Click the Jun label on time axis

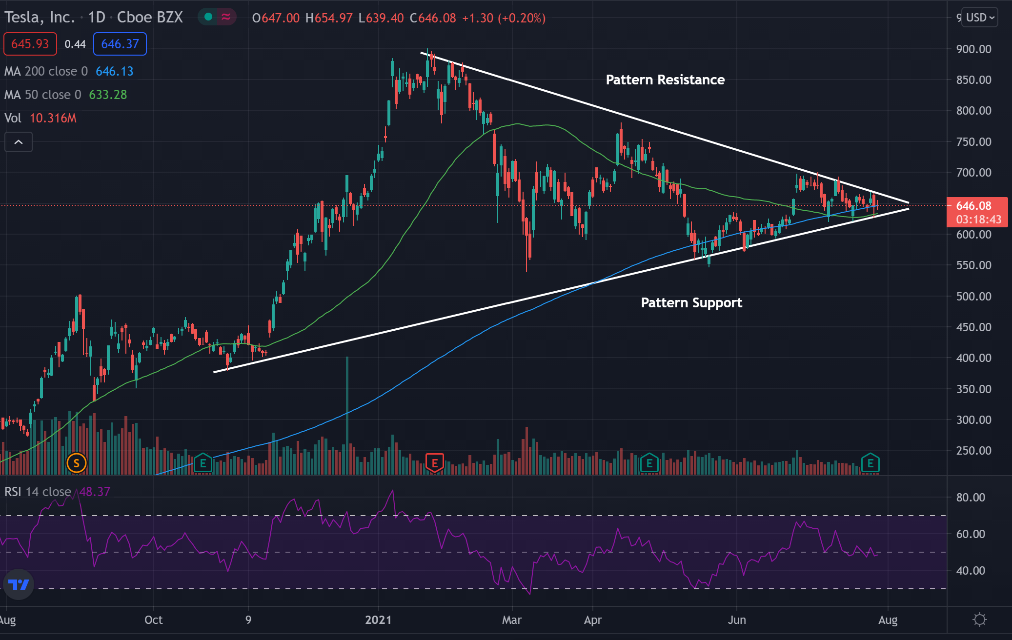tap(737, 620)
